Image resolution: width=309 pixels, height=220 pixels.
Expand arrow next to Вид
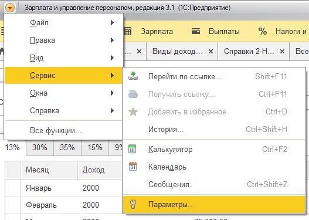(112, 57)
